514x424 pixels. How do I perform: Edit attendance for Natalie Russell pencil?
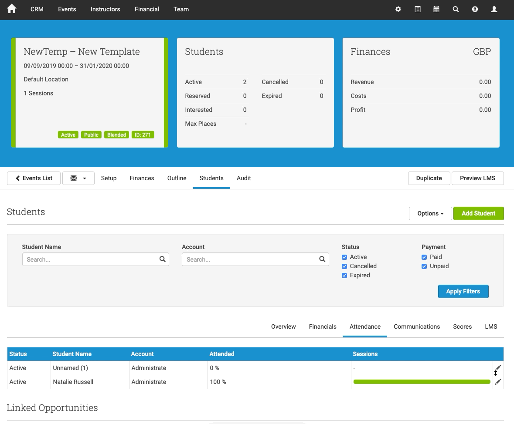click(x=498, y=382)
